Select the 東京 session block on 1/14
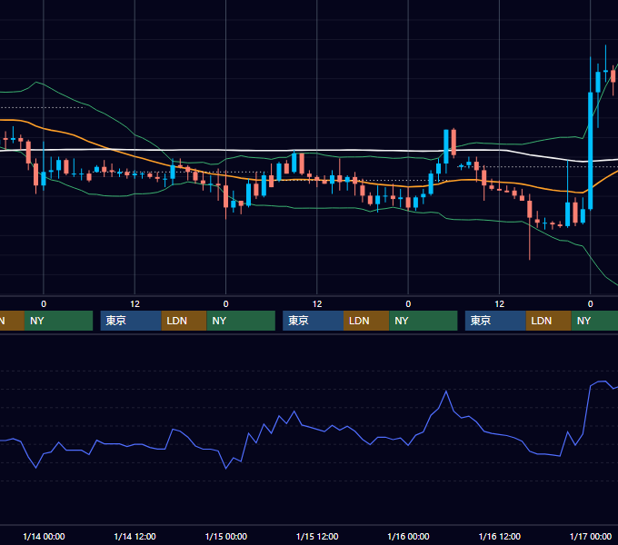The width and height of the screenshot is (618, 545). tap(131, 321)
